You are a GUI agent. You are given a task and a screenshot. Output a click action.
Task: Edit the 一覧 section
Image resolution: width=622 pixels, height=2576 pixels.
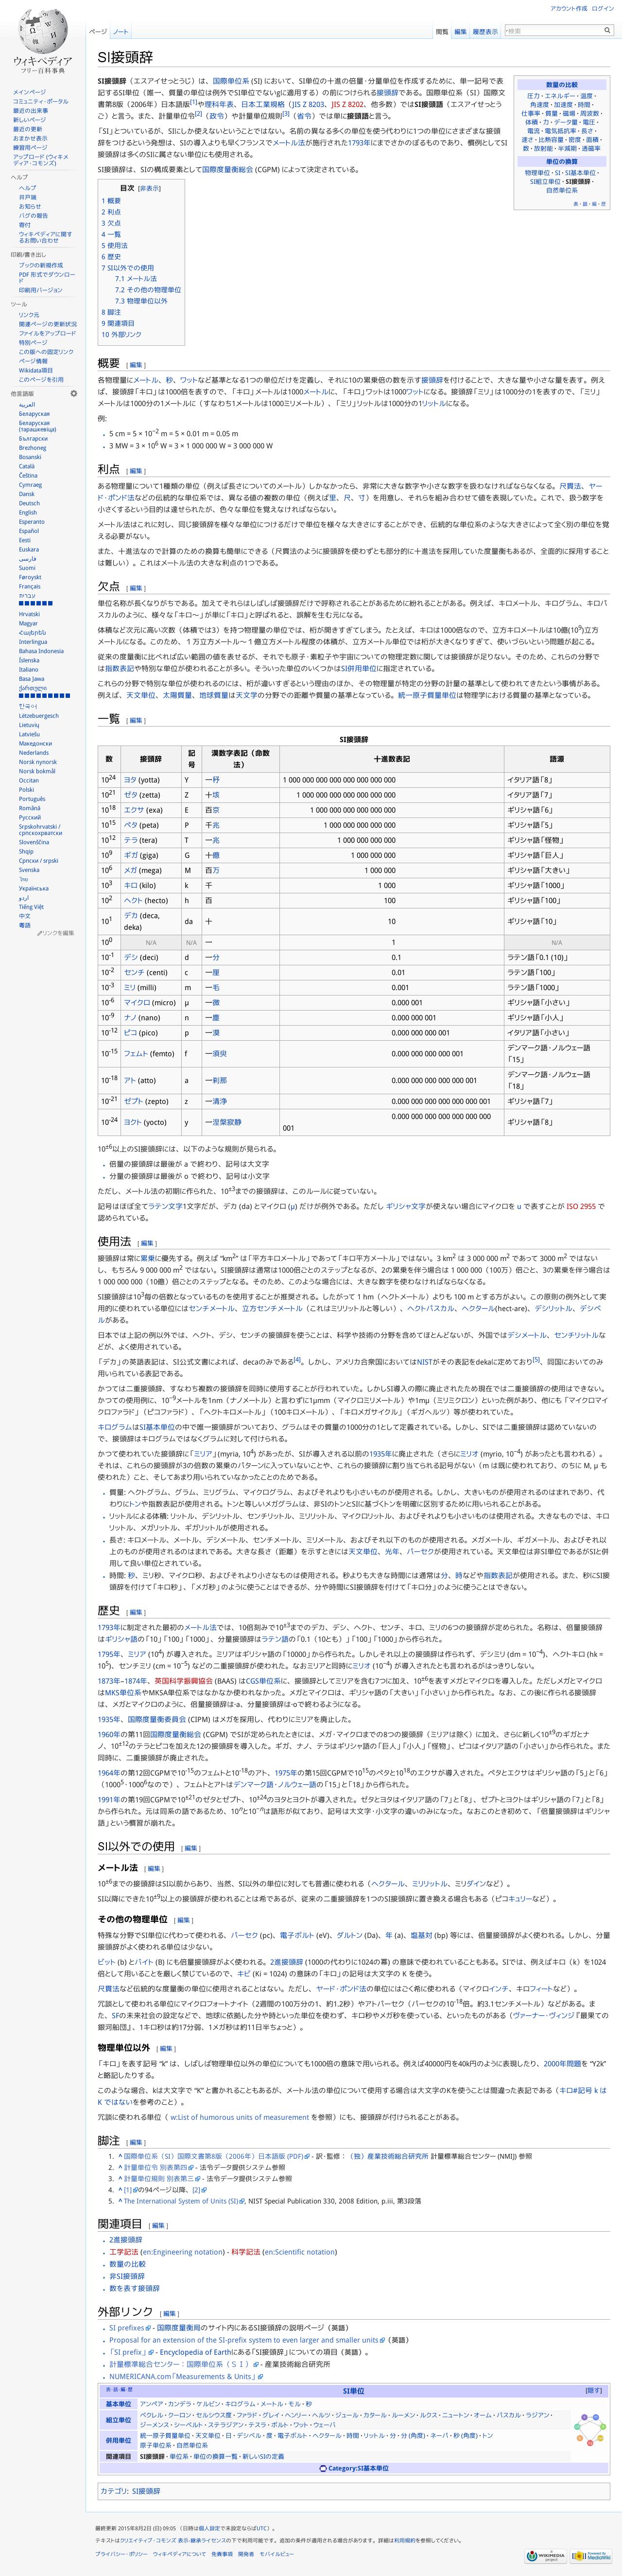(x=136, y=720)
